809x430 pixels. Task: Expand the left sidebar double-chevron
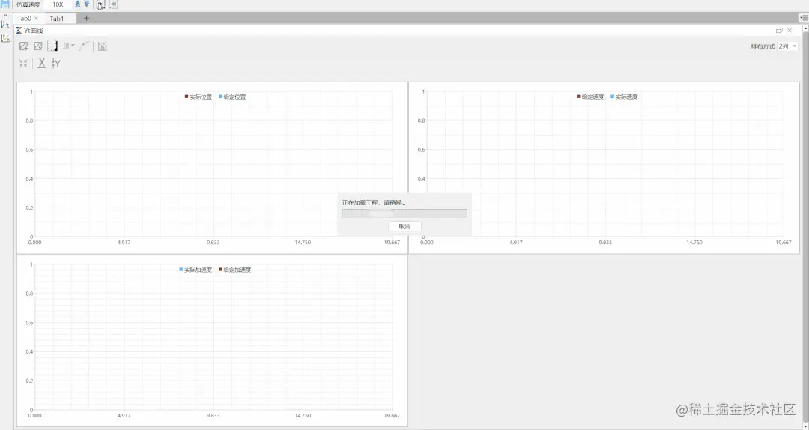(x=6, y=16)
